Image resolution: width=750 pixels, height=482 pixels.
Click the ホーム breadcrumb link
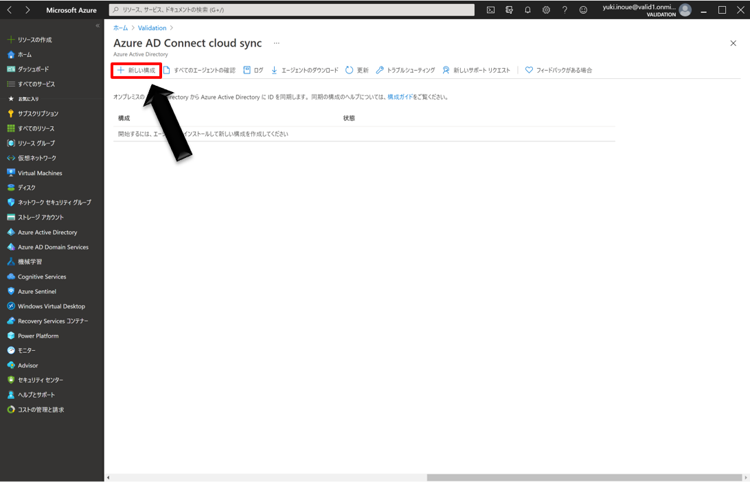pos(121,28)
